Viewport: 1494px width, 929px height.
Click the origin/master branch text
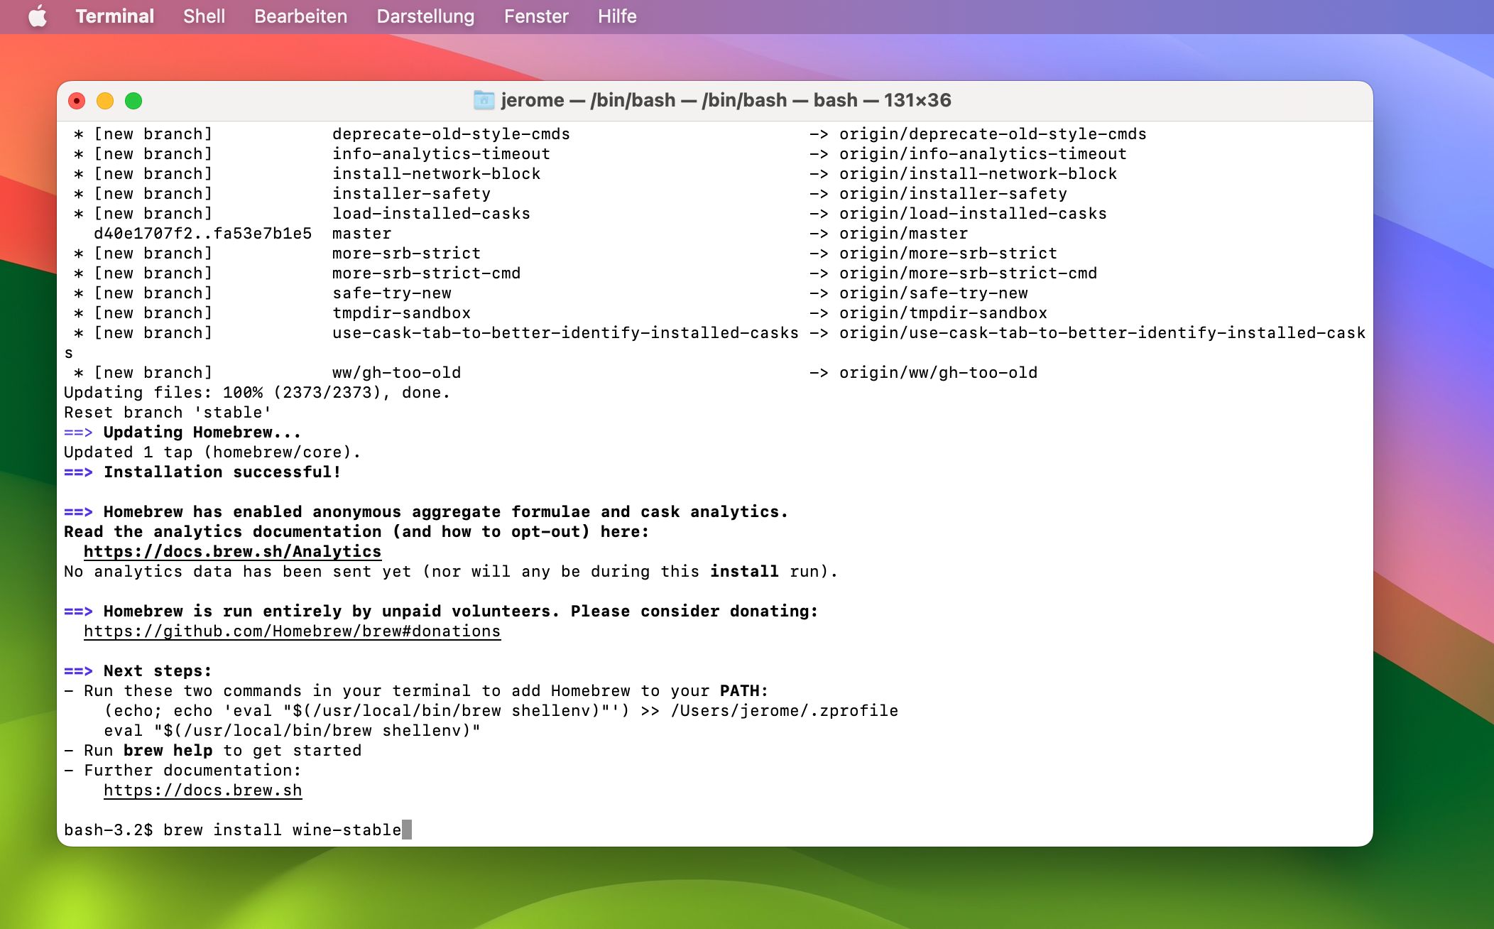903,234
